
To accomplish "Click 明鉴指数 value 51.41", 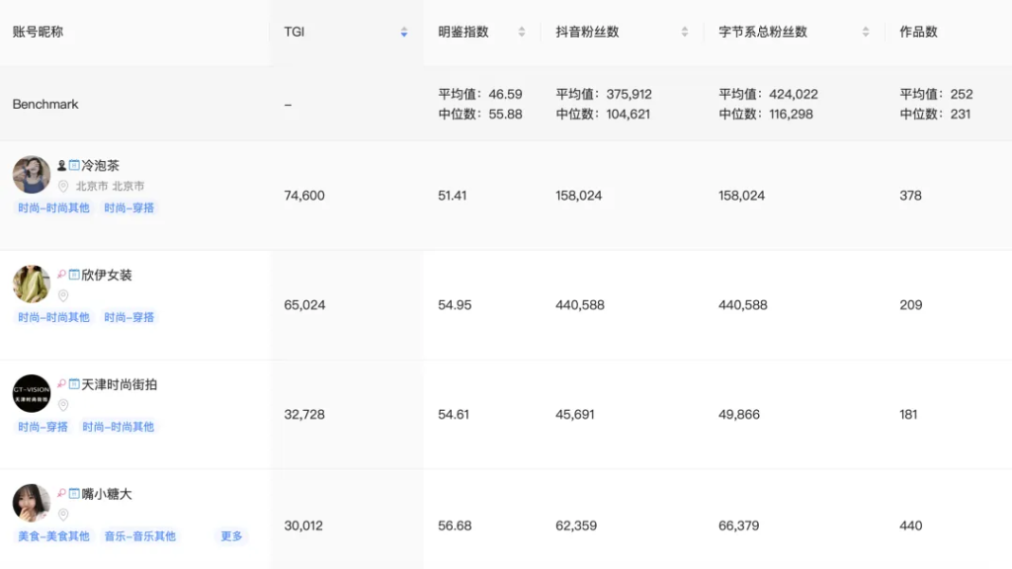I will [453, 196].
